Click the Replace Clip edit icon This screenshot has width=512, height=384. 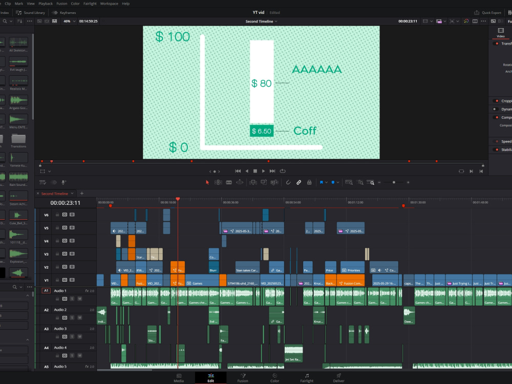tap(274, 183)
